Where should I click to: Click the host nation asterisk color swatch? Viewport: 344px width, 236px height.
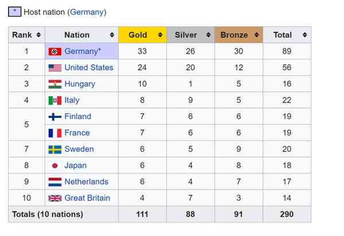pyautogui.click(x=15, y=11)
